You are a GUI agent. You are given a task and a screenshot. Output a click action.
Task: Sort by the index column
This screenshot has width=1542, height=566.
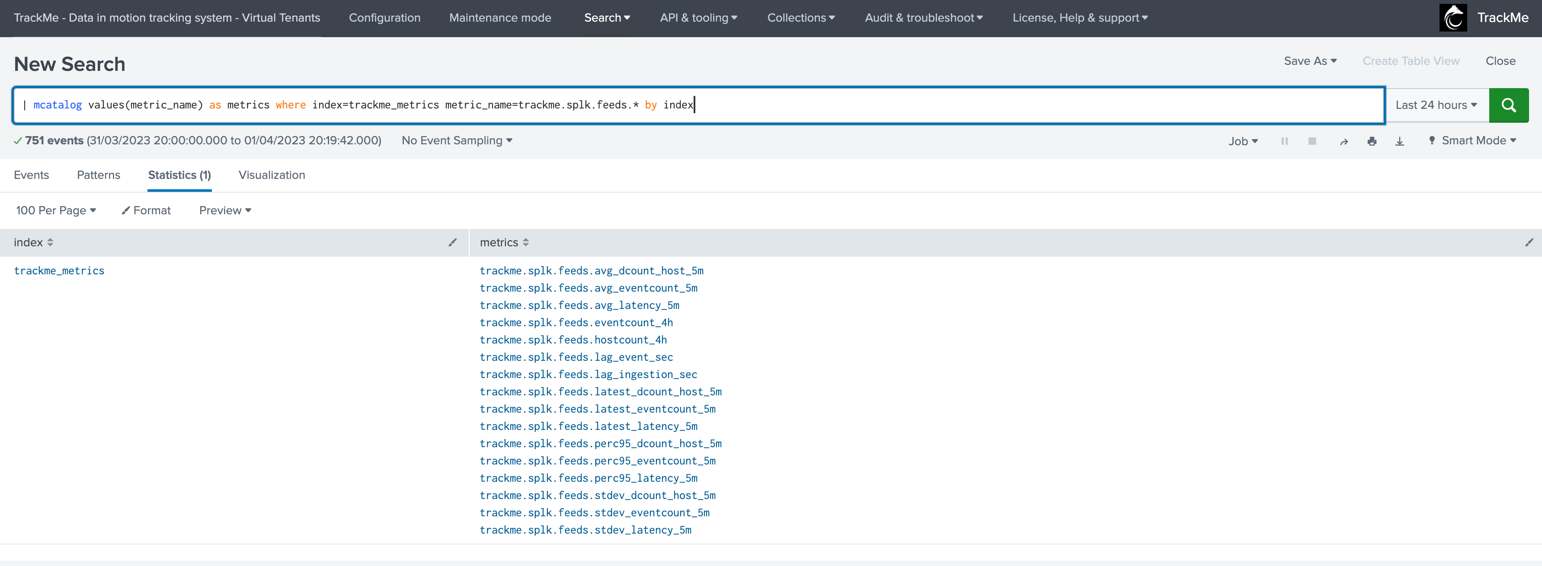pyautogui.click(x=34, y=242)
